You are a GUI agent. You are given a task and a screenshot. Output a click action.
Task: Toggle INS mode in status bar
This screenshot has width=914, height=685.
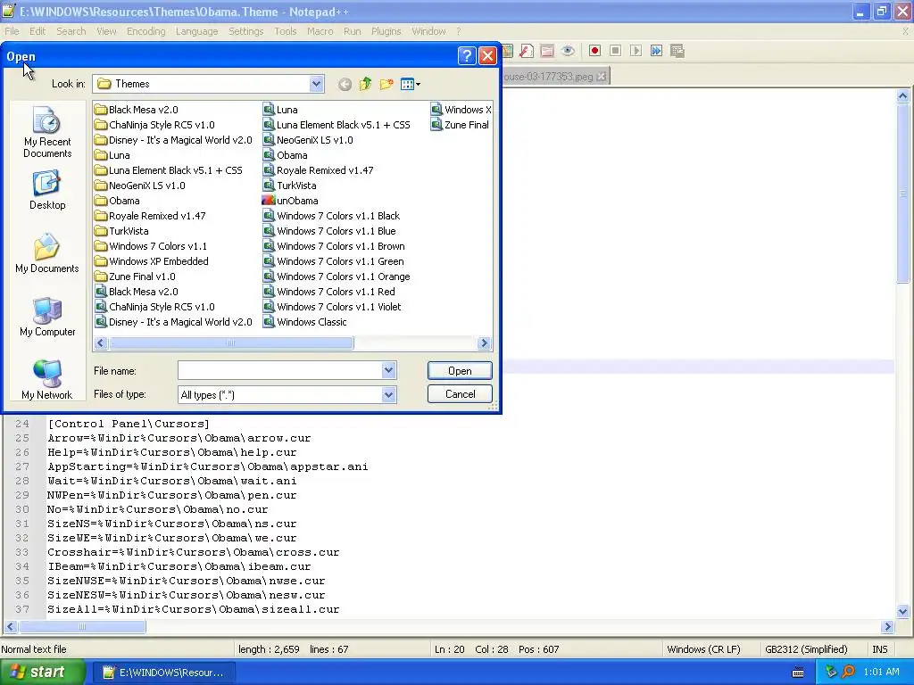879,649
